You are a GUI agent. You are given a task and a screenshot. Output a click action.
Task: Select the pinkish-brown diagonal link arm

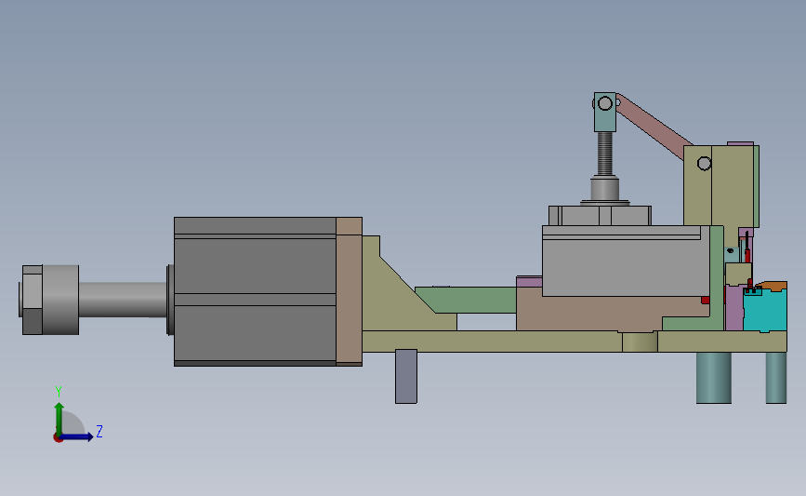654,126
